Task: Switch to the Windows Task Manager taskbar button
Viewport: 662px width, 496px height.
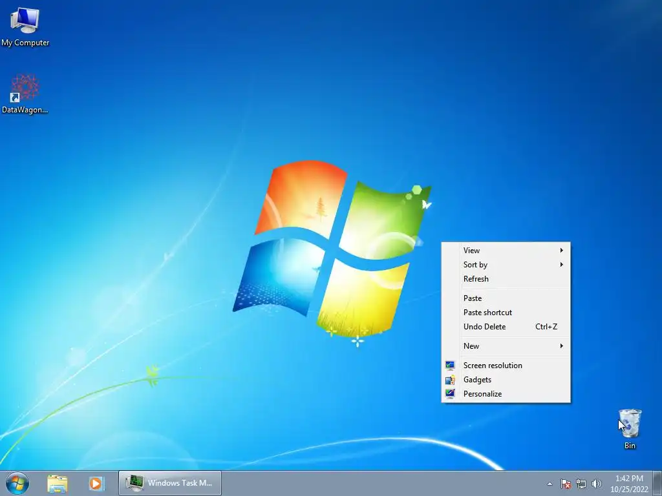Action: point(170,483)
